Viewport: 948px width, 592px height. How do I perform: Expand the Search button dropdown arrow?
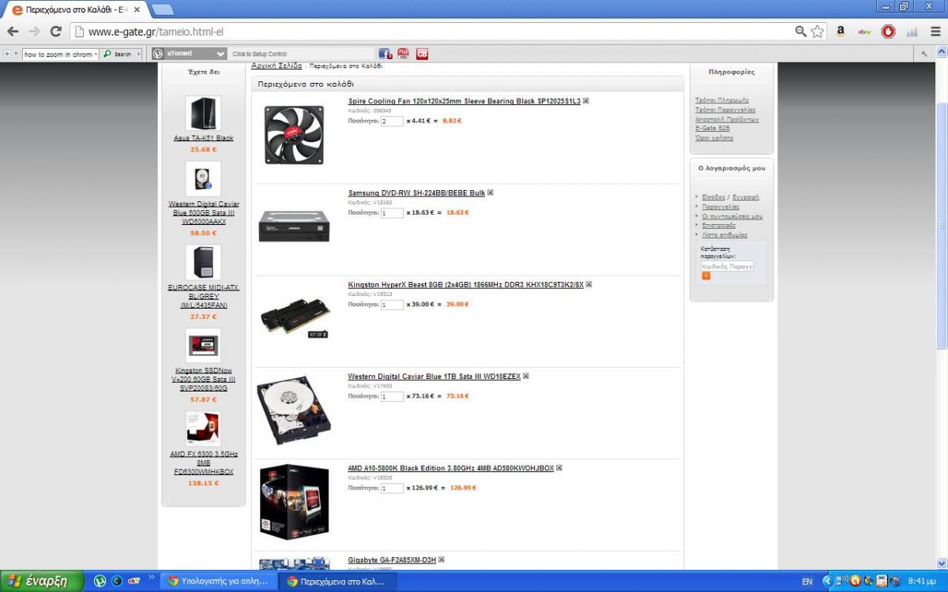click(138, 54)
